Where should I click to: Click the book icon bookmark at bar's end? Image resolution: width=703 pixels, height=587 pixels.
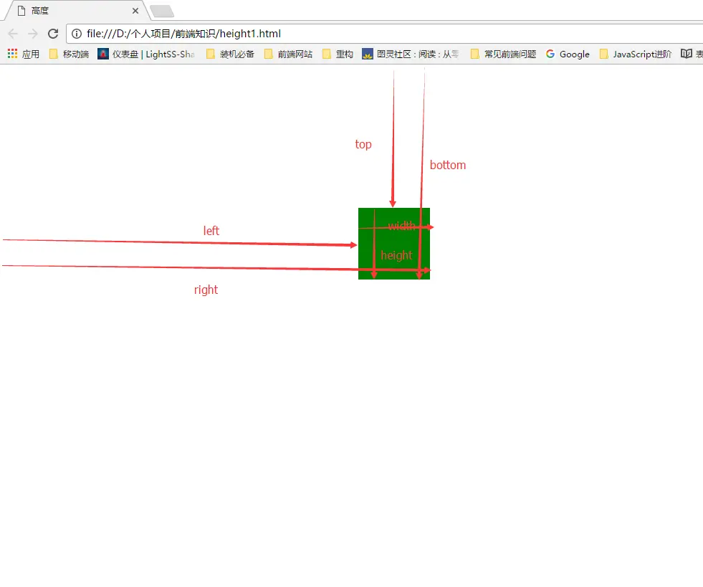click(686, 54)
